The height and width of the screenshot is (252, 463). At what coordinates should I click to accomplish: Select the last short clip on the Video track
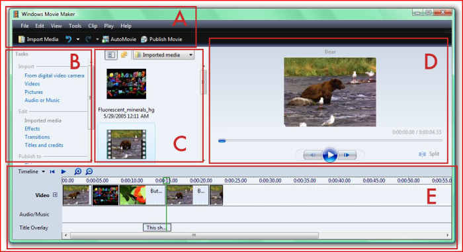[216, 195]
